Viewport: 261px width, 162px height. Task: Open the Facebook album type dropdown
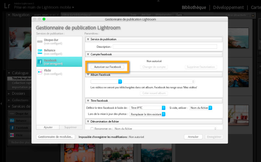click(106, 82)
